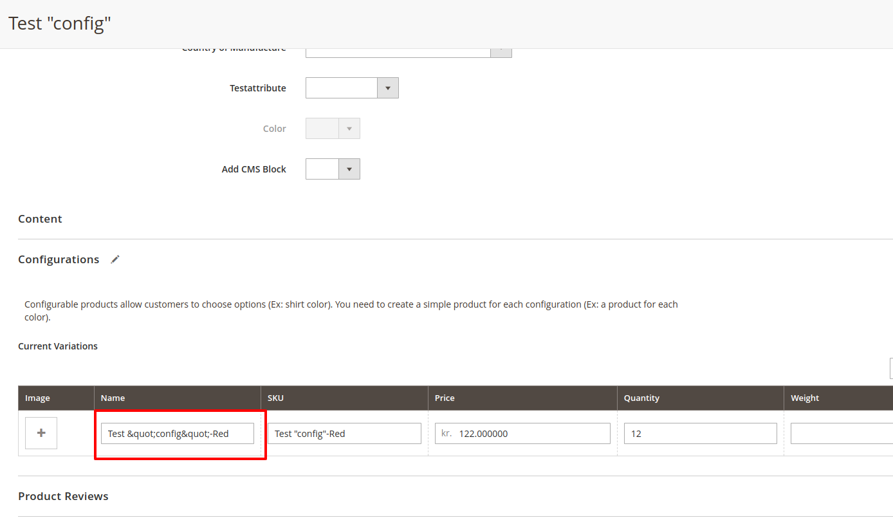
Task: Open the Add CMS Block selector
Action: point(322,169)
